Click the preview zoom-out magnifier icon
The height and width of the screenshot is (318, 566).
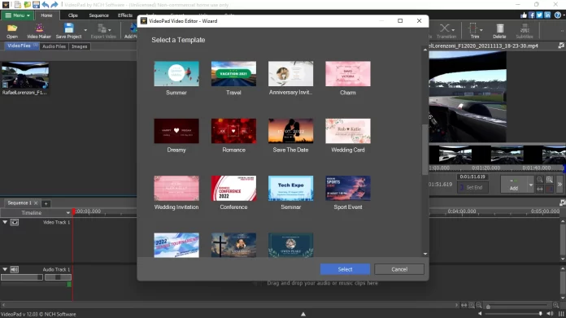(x=540, y=180)
